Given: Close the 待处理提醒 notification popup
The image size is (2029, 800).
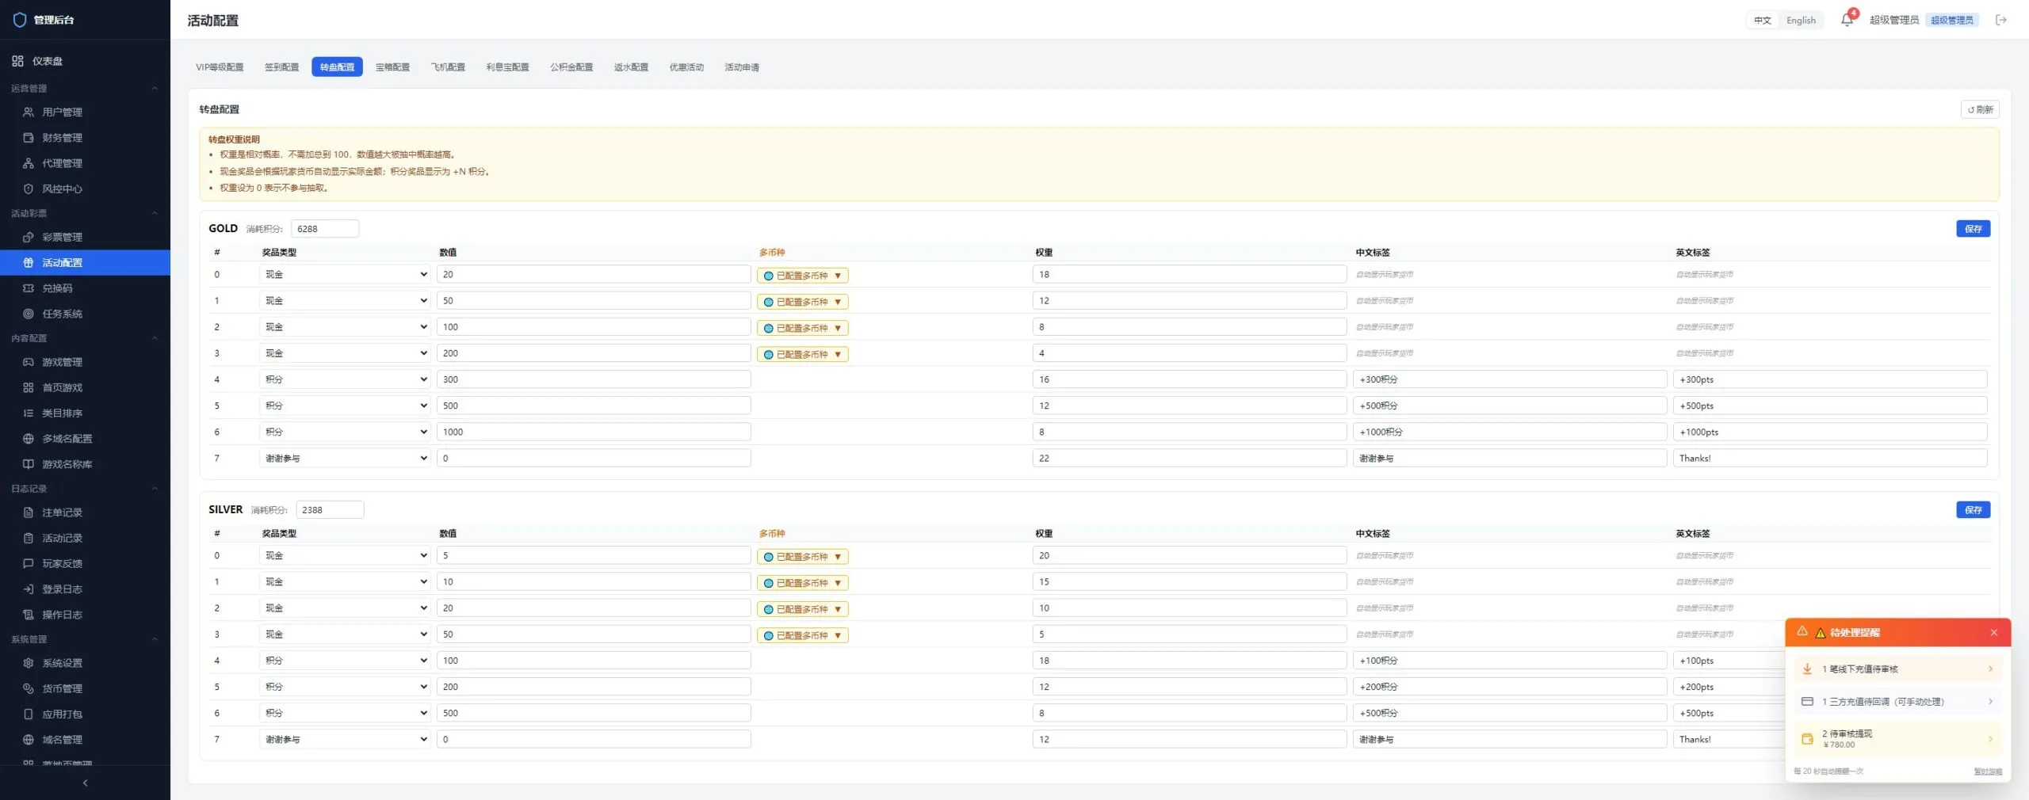Looking at the screenshot, I should pos(1994,632).
